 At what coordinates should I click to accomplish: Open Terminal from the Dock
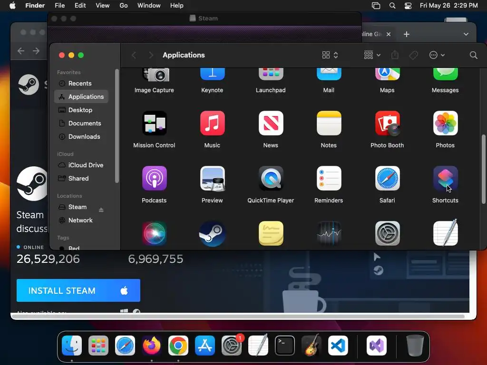point(285,346)
